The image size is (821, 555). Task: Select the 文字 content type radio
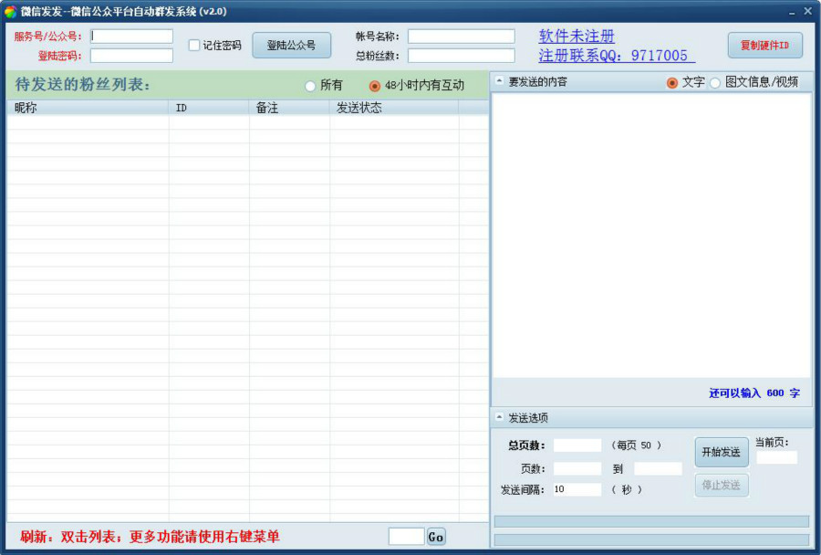point(672,82)
